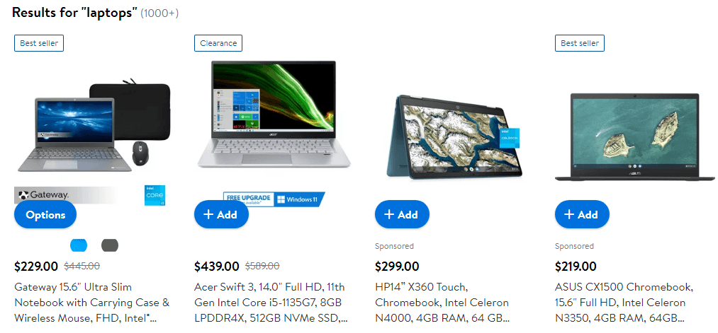Open the ASUS Chromebook product image
The width and height of the screenshot is (718, 333).
[x=634, y=137]
